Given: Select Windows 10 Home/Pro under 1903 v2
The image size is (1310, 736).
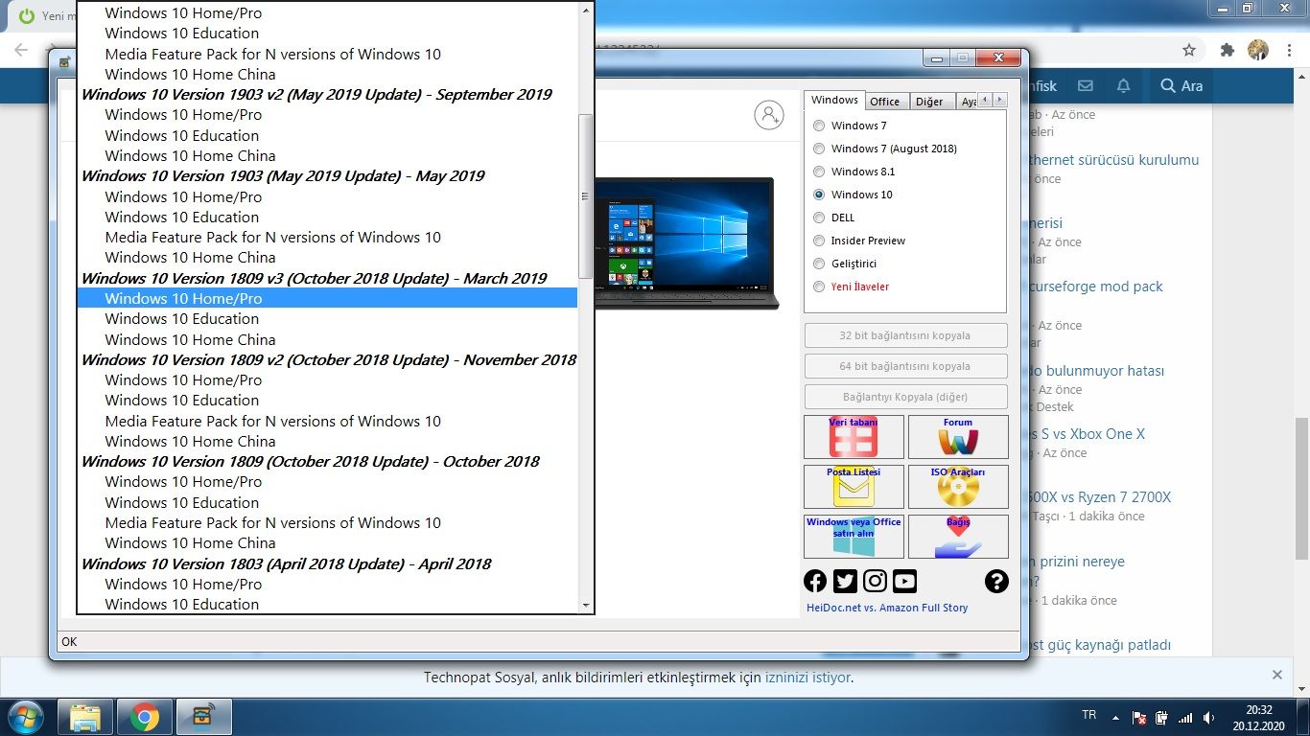Looking at the screenshot, I should [327, 115].
